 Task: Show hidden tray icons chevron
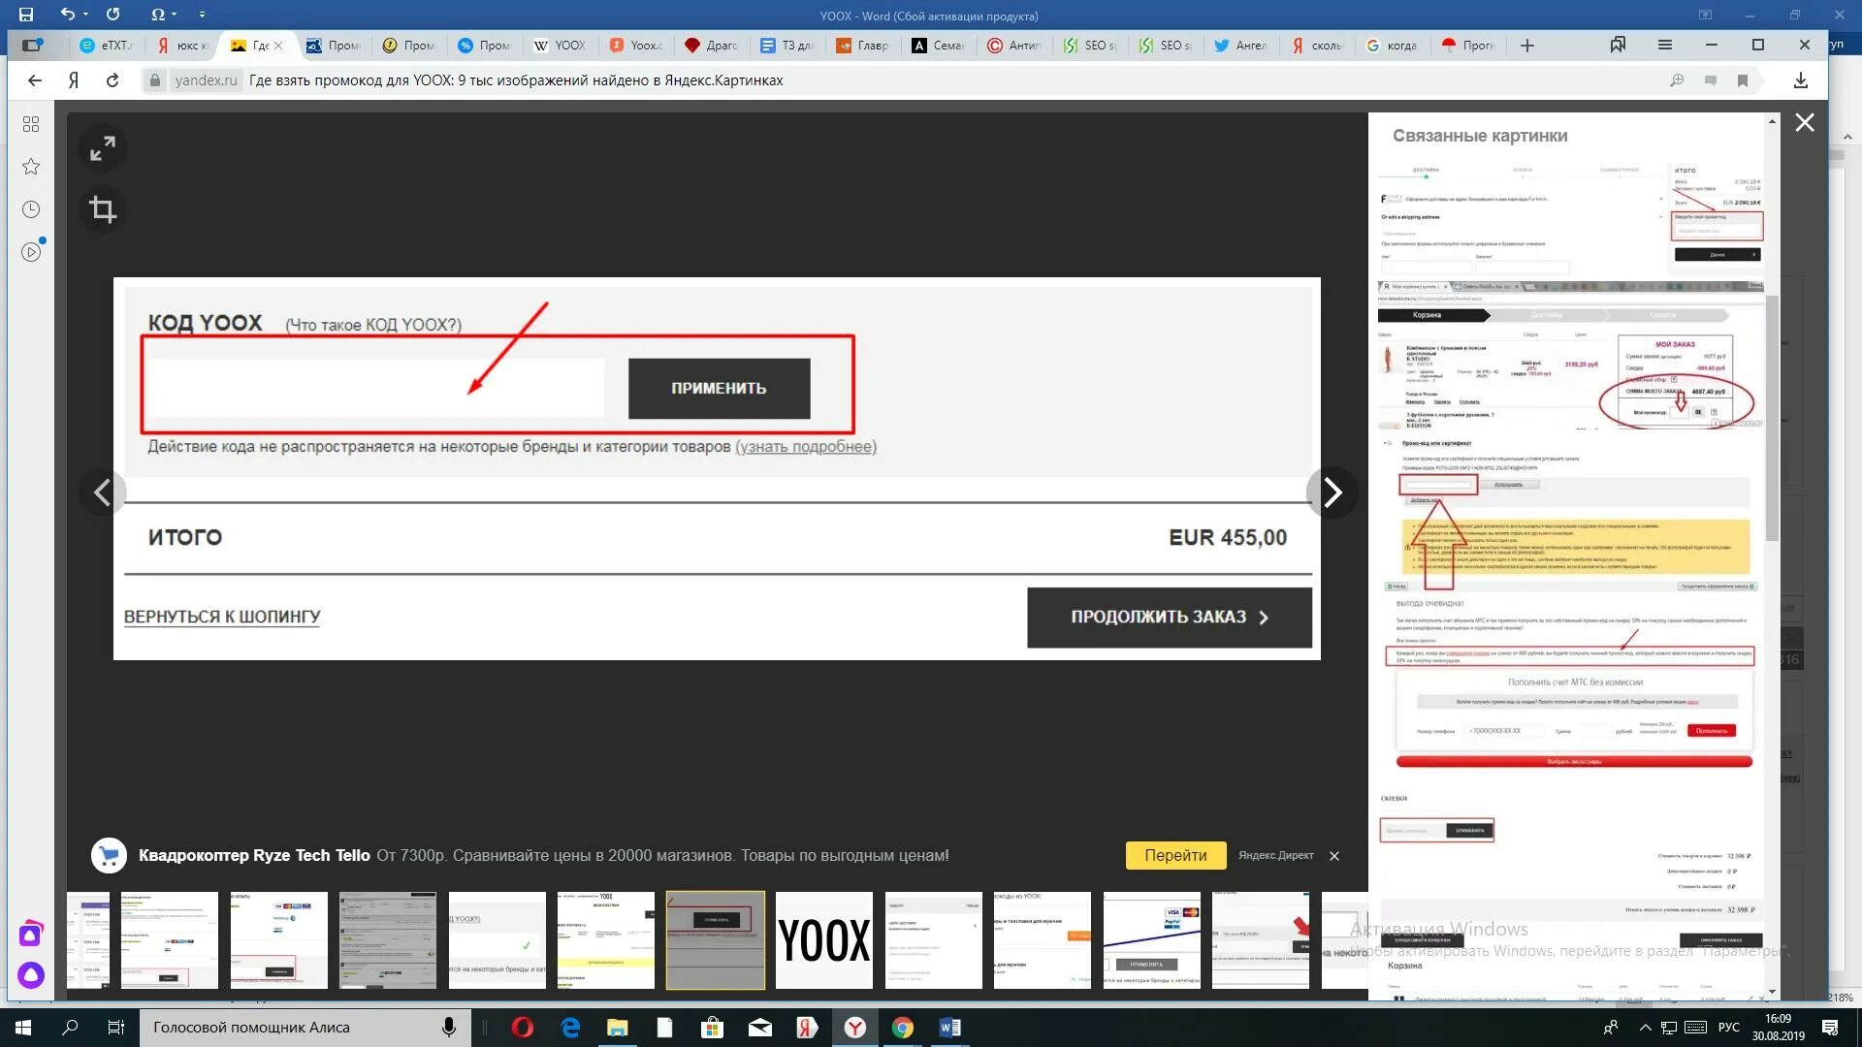point(1645,1028)
